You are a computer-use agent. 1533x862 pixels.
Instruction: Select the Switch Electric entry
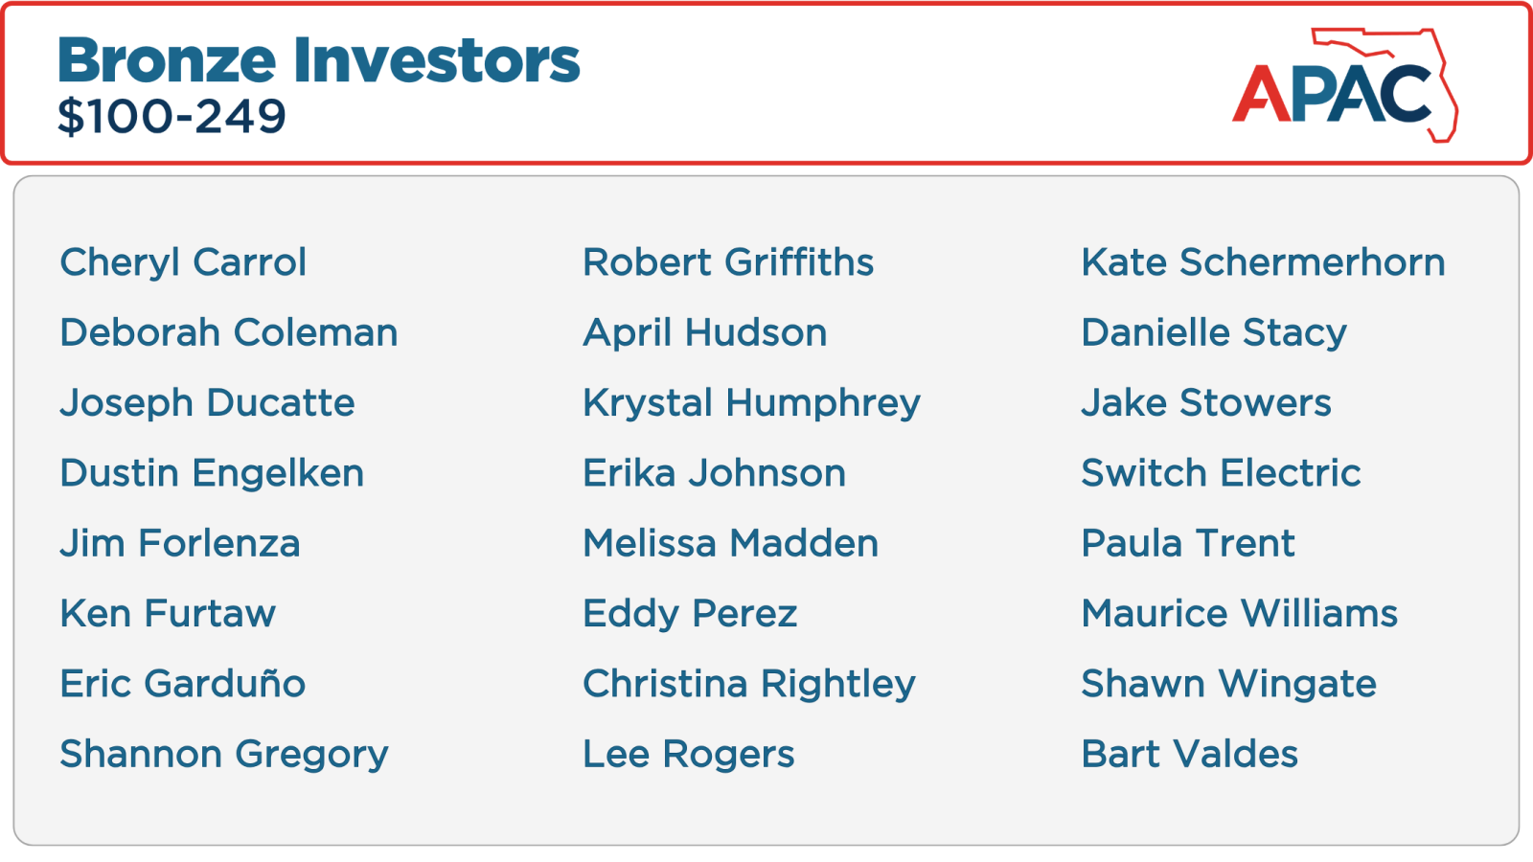coord(1221,473)
